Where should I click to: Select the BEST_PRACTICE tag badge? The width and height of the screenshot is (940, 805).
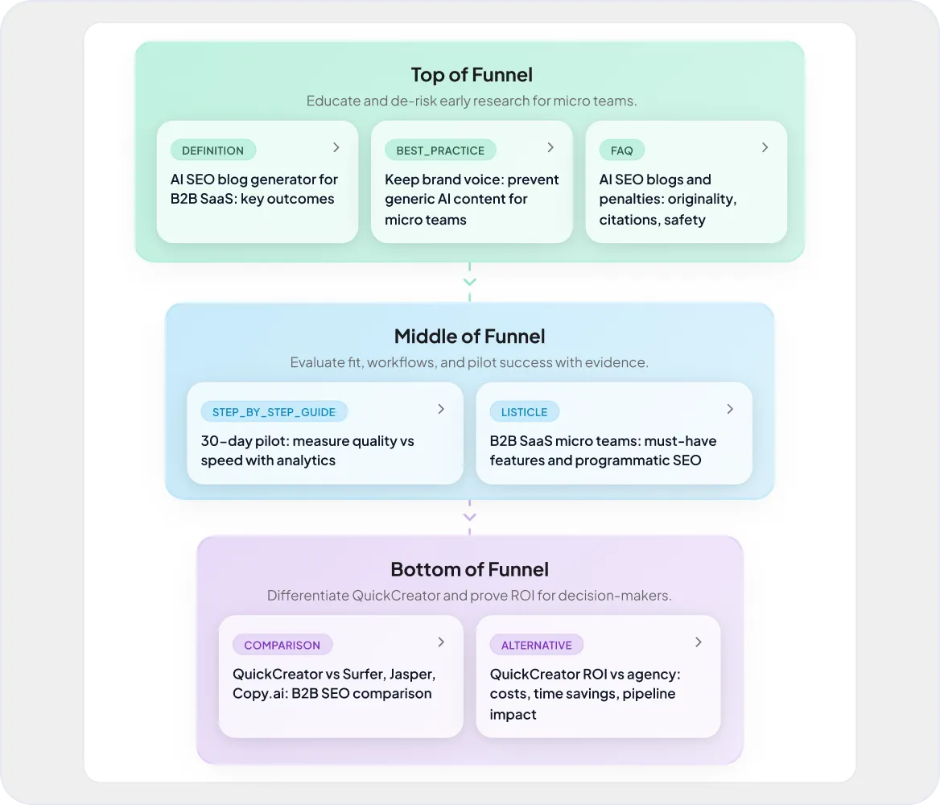click(440, 151)
